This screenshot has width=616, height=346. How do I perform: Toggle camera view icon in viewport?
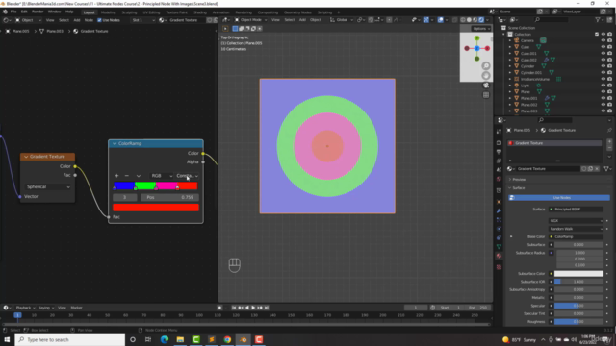pyautogui.click(x=486, y=86)
